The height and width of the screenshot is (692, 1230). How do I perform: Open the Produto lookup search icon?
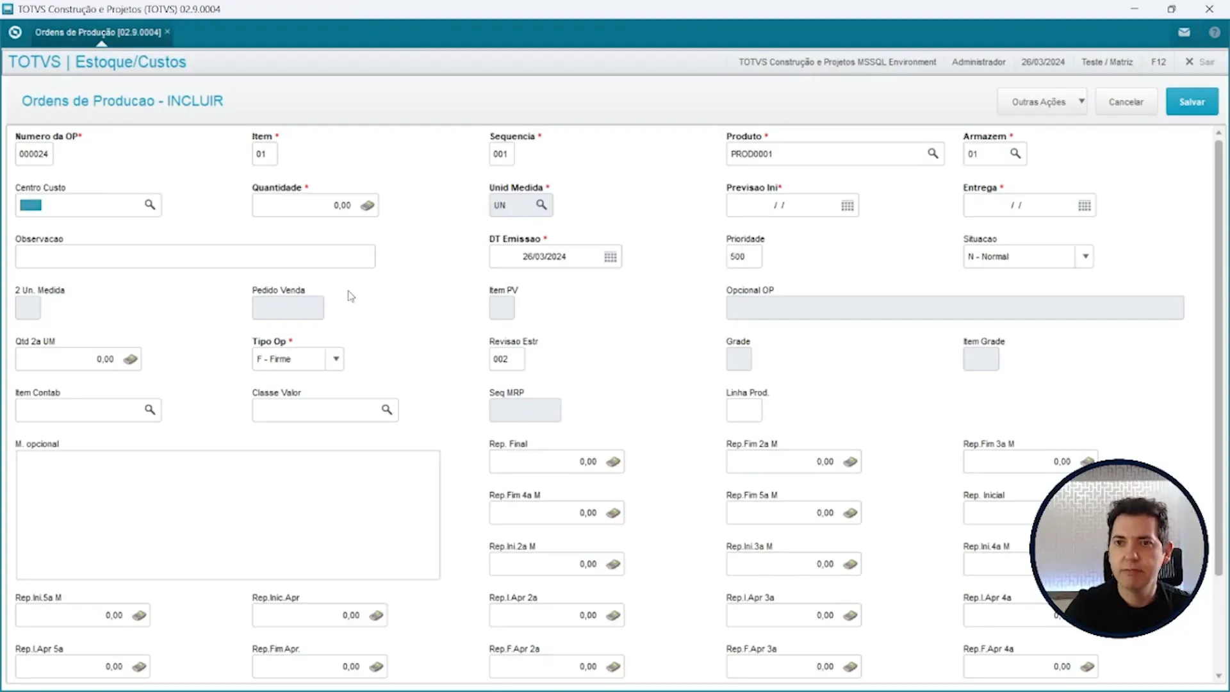click(933, 154)
